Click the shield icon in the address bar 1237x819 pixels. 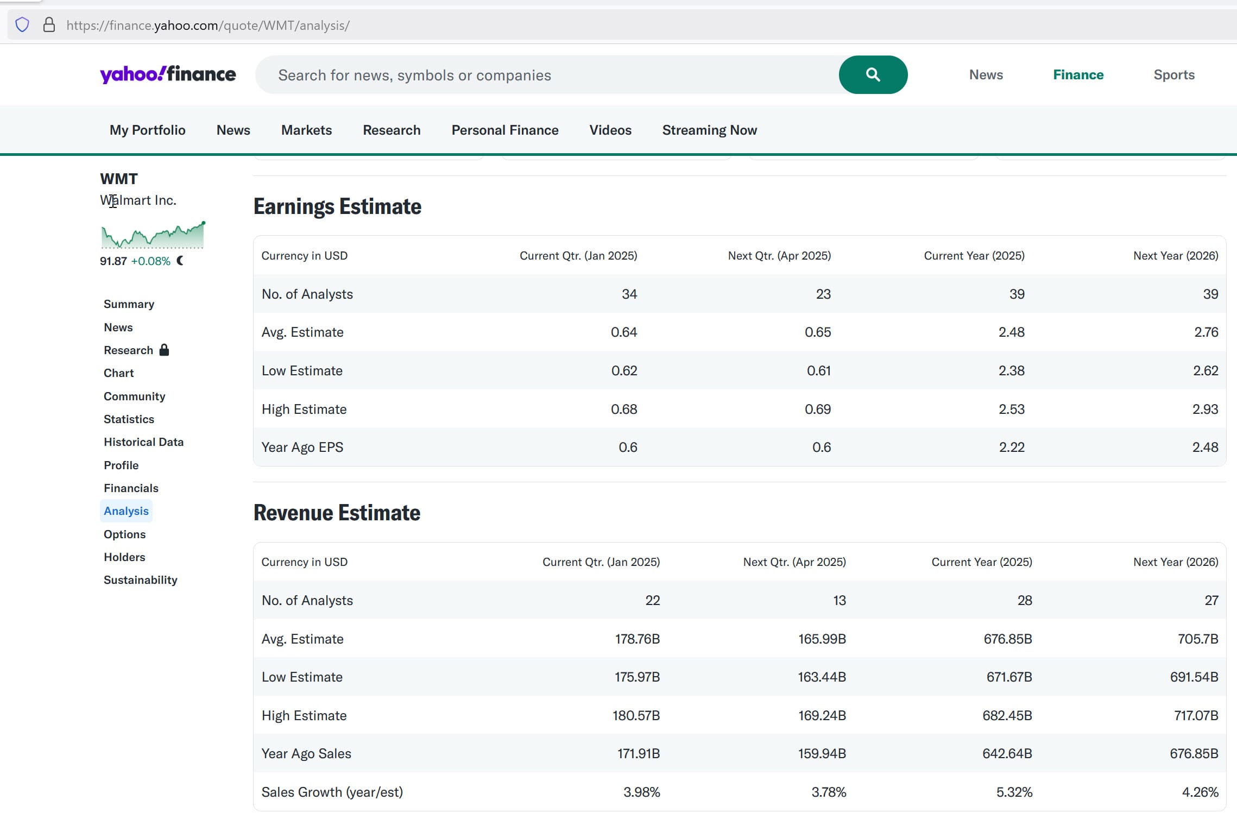(x=22, y=24)
